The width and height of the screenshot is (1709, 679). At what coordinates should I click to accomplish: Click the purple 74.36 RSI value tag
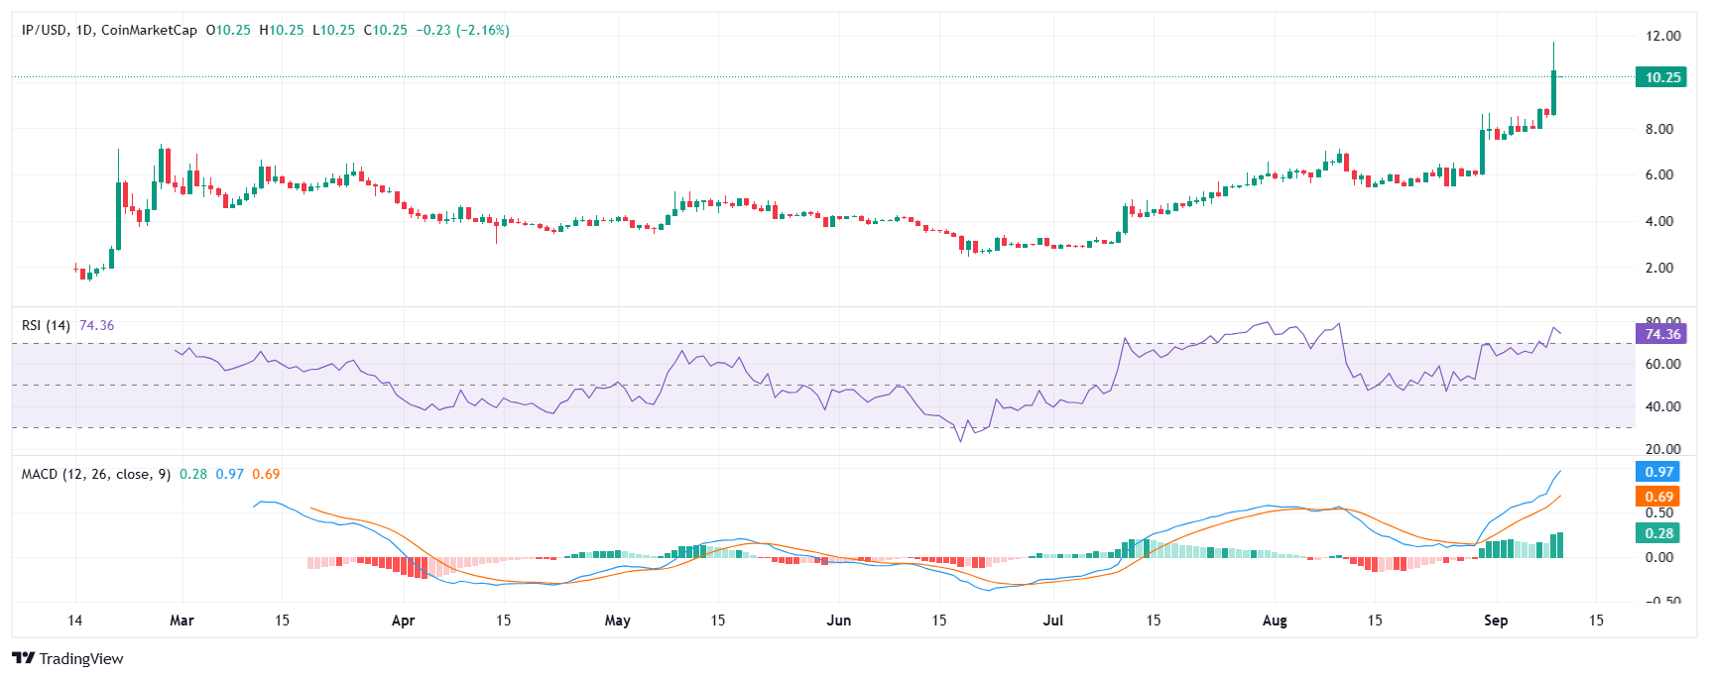(x=1661, y=334)
